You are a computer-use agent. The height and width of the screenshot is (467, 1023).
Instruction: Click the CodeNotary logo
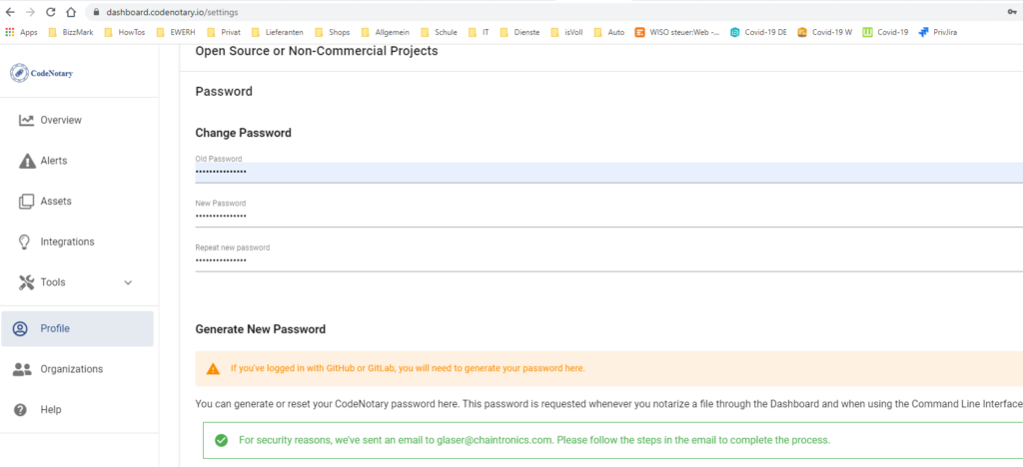[x=41, y=73]
